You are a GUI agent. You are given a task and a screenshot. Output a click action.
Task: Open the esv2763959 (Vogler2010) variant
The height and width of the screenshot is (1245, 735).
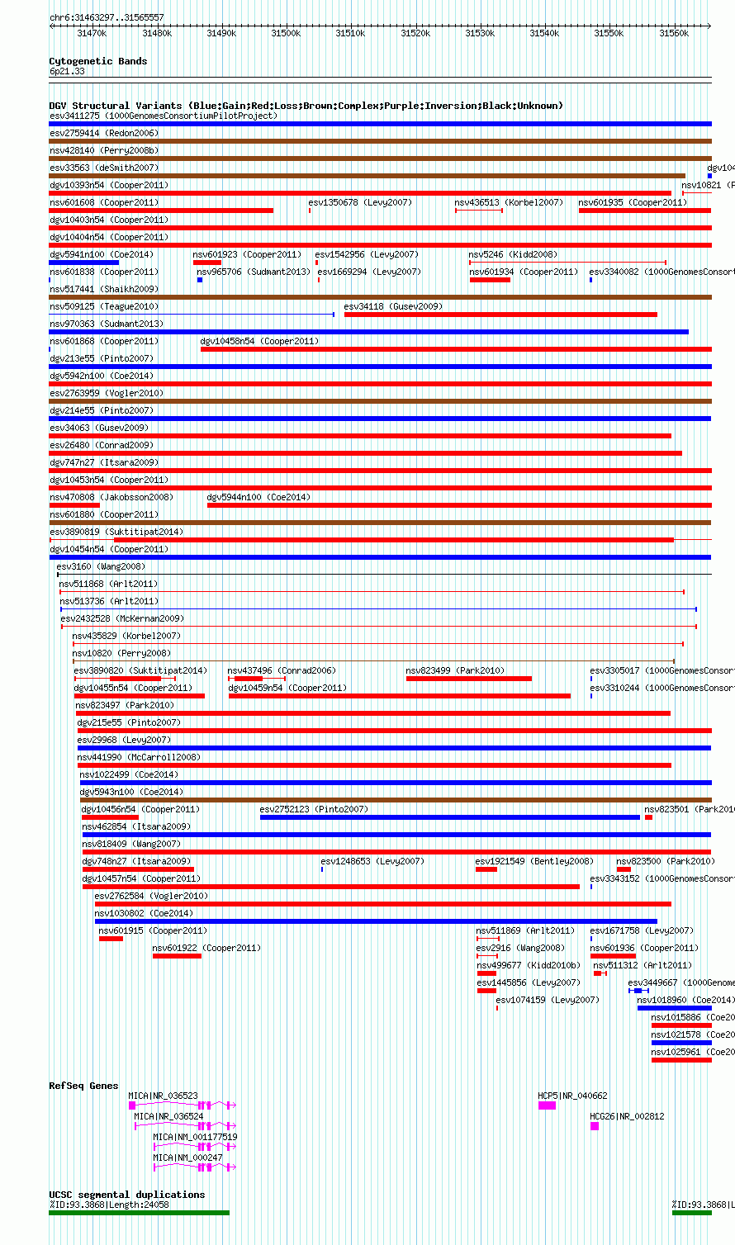point(107,394)
